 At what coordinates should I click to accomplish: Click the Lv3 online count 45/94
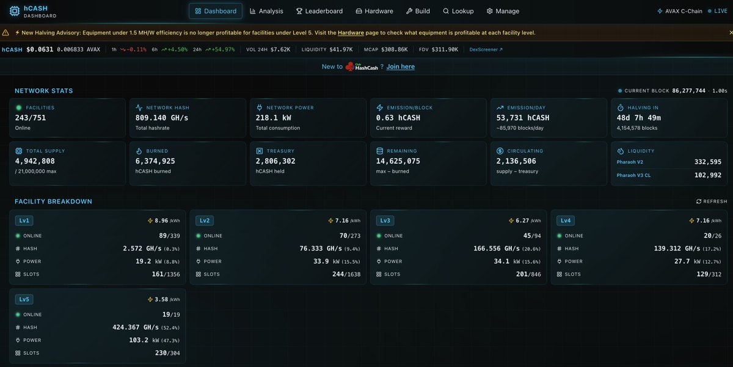pyautogui.click(x=532, y=236)
